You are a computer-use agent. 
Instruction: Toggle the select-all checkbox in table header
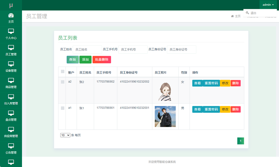[63, 72]
